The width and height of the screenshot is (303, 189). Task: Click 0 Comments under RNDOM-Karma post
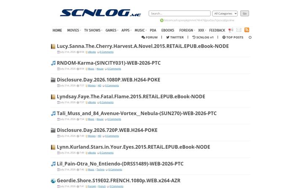(x=114, y=69)
